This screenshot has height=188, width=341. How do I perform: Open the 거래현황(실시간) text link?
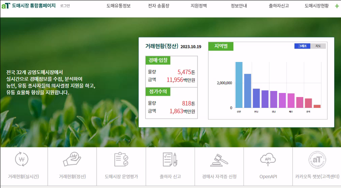pos(24,176)
